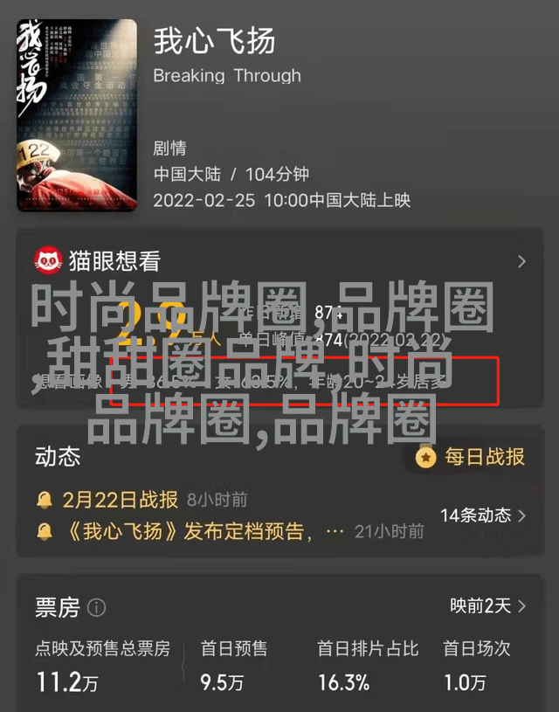Tap the 每日战报 star badge icon

tap(426, 457)
